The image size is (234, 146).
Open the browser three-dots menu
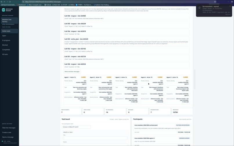pos(228,2)
